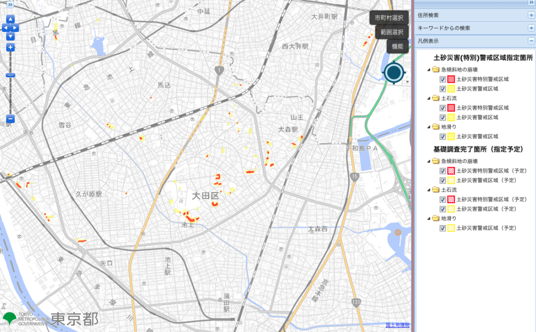Collapse the map's left panel with the double-chevron icon
The width and height of the screenshot is (536, 332).
pyautogui.click(x=10, y=4)
